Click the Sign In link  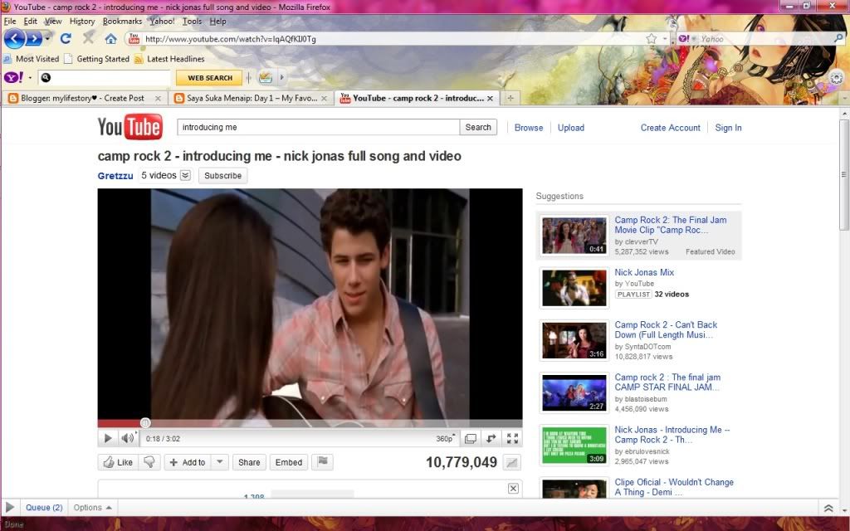click(728, 127)
